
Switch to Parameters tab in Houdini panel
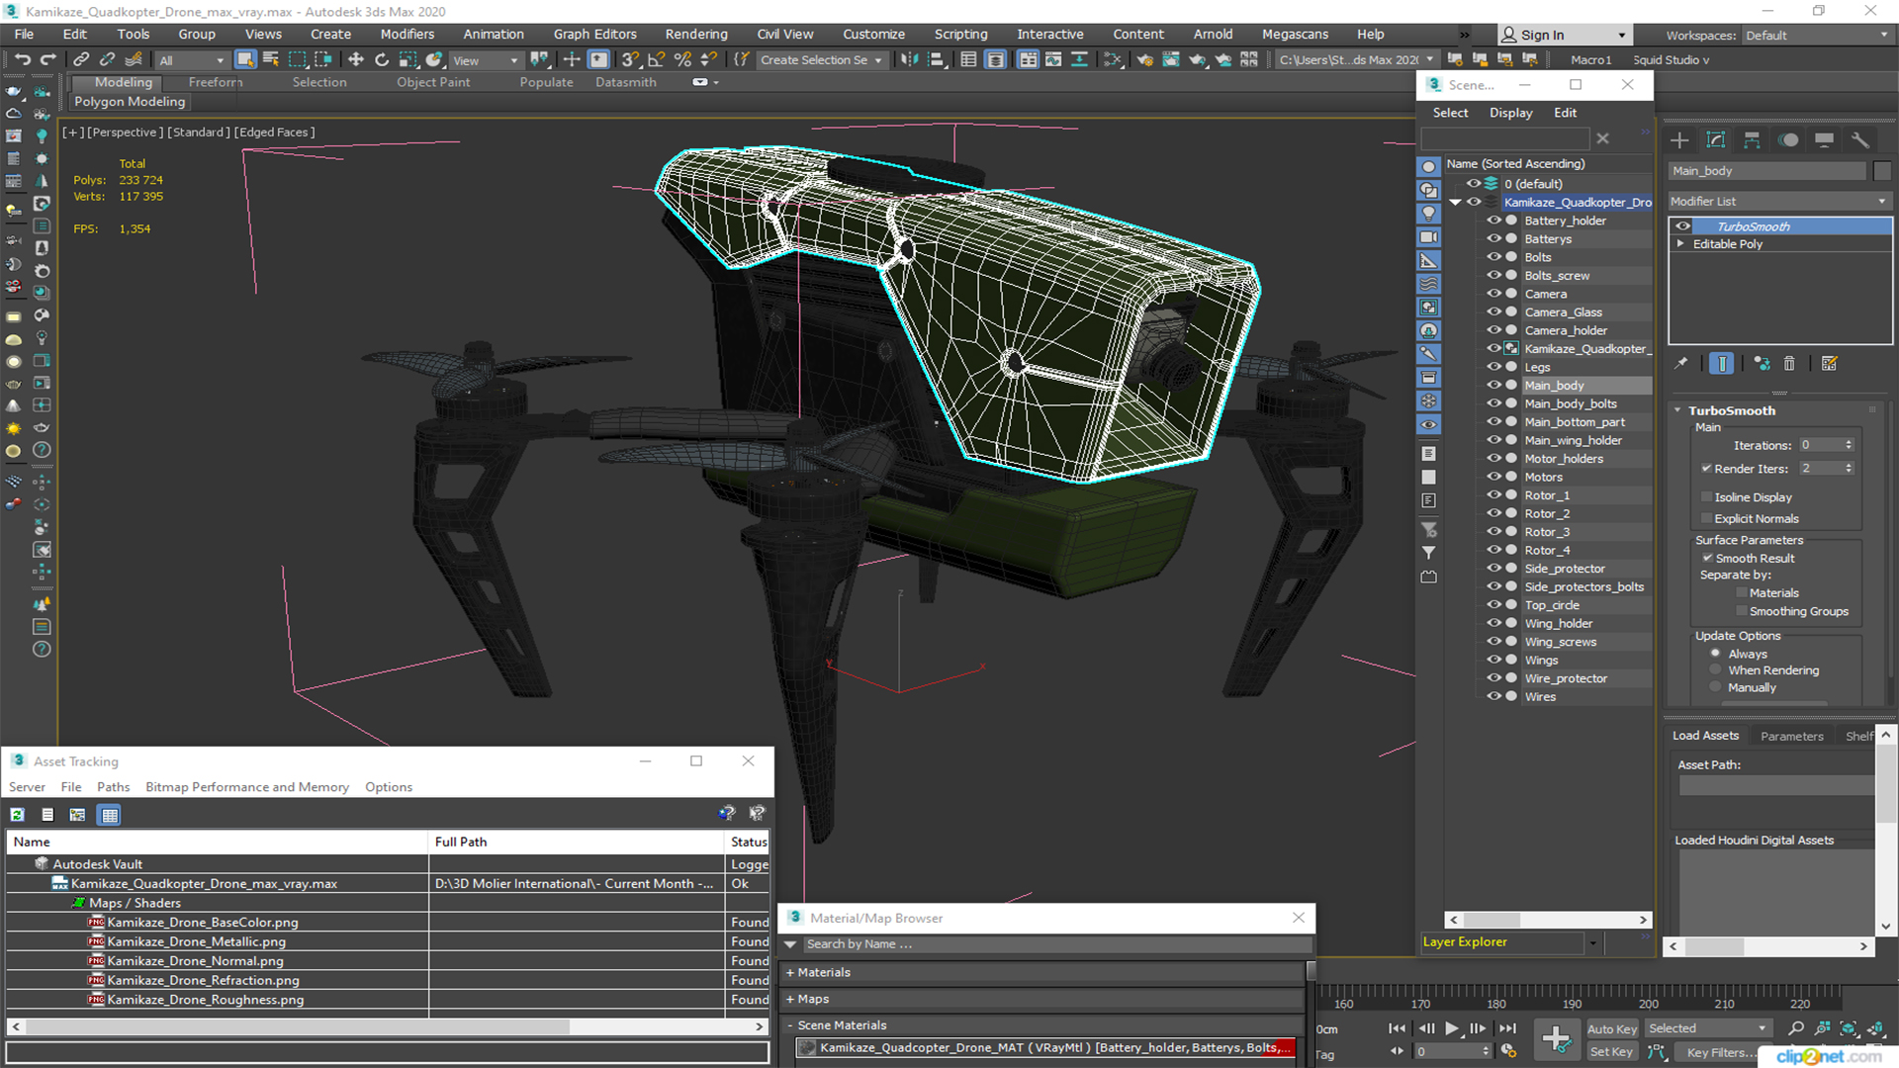pyautogui.click(x=1791, y=736)
